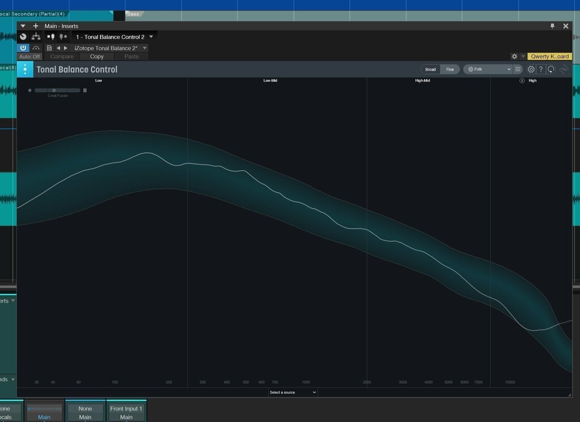The image size is (580, 422).
Task: Open the routing view icon
Action: [x=36, y=37]
